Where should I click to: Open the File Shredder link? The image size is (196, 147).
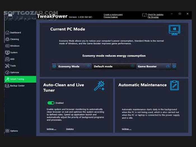(153, 17)
